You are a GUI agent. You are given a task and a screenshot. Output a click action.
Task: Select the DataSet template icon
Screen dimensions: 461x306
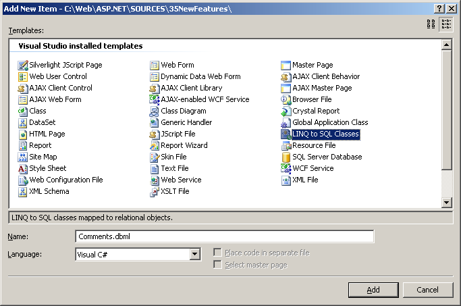click(23, 122)
